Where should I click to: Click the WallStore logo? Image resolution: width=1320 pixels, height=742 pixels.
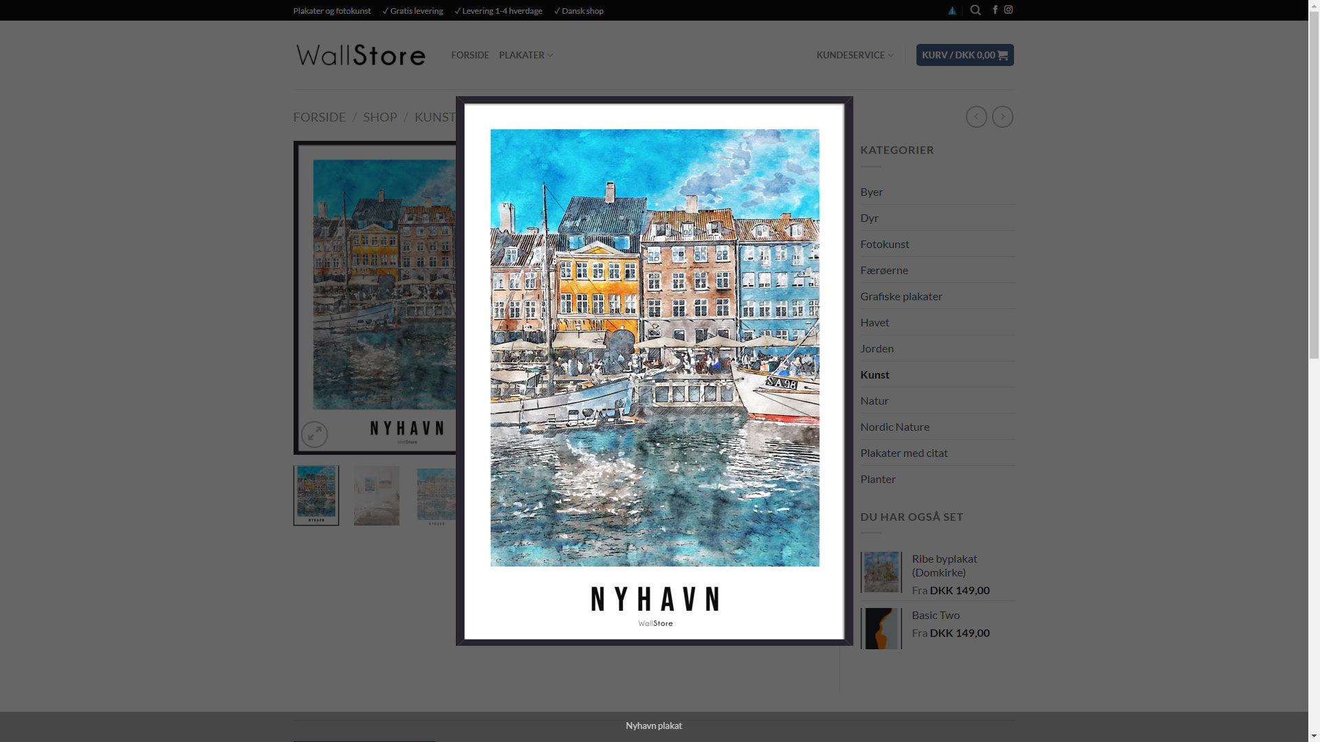[361, 55]
